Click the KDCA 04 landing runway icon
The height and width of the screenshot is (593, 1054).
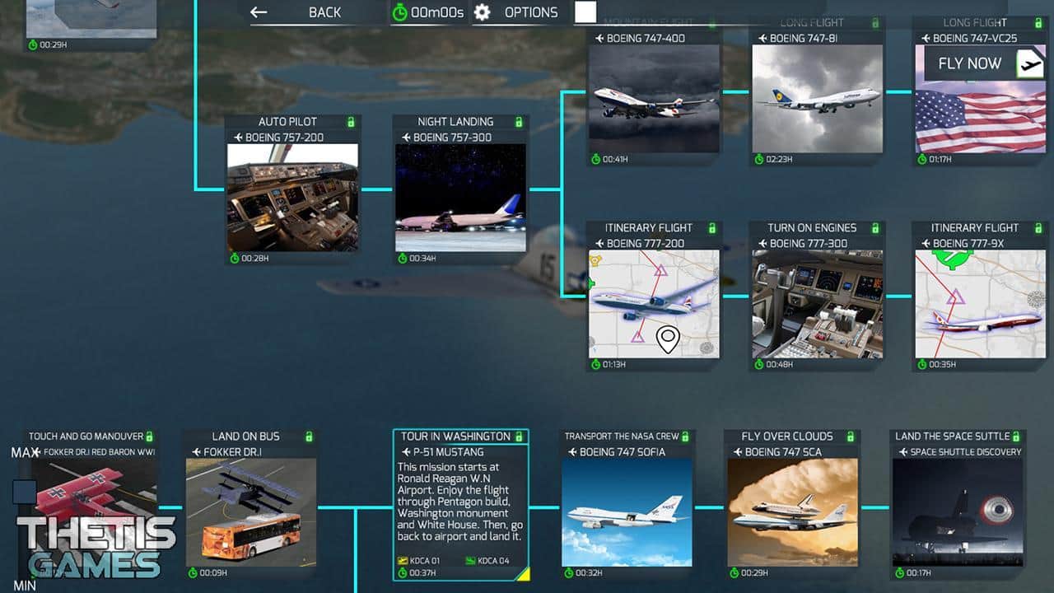[x=471, y=561]
